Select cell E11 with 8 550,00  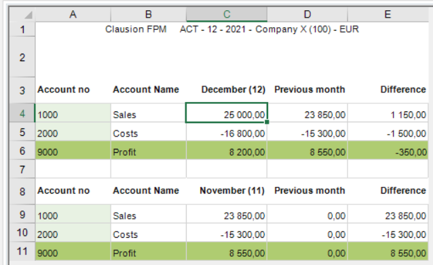(388, 251)
